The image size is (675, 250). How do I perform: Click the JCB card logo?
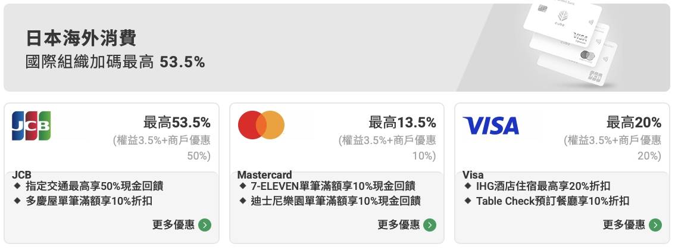click(32, 126)
